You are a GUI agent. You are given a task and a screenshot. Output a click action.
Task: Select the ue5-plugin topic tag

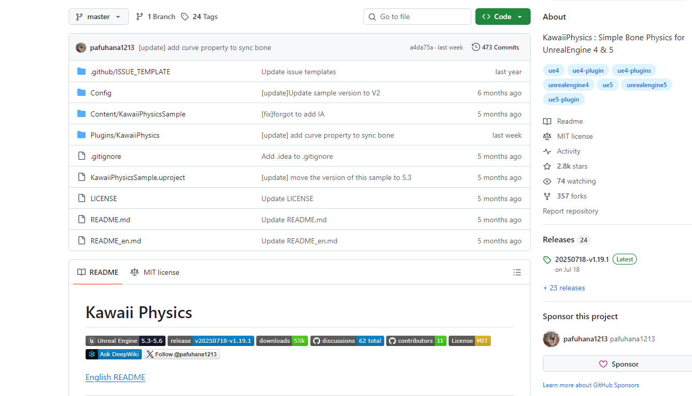[x=564, y=100]
